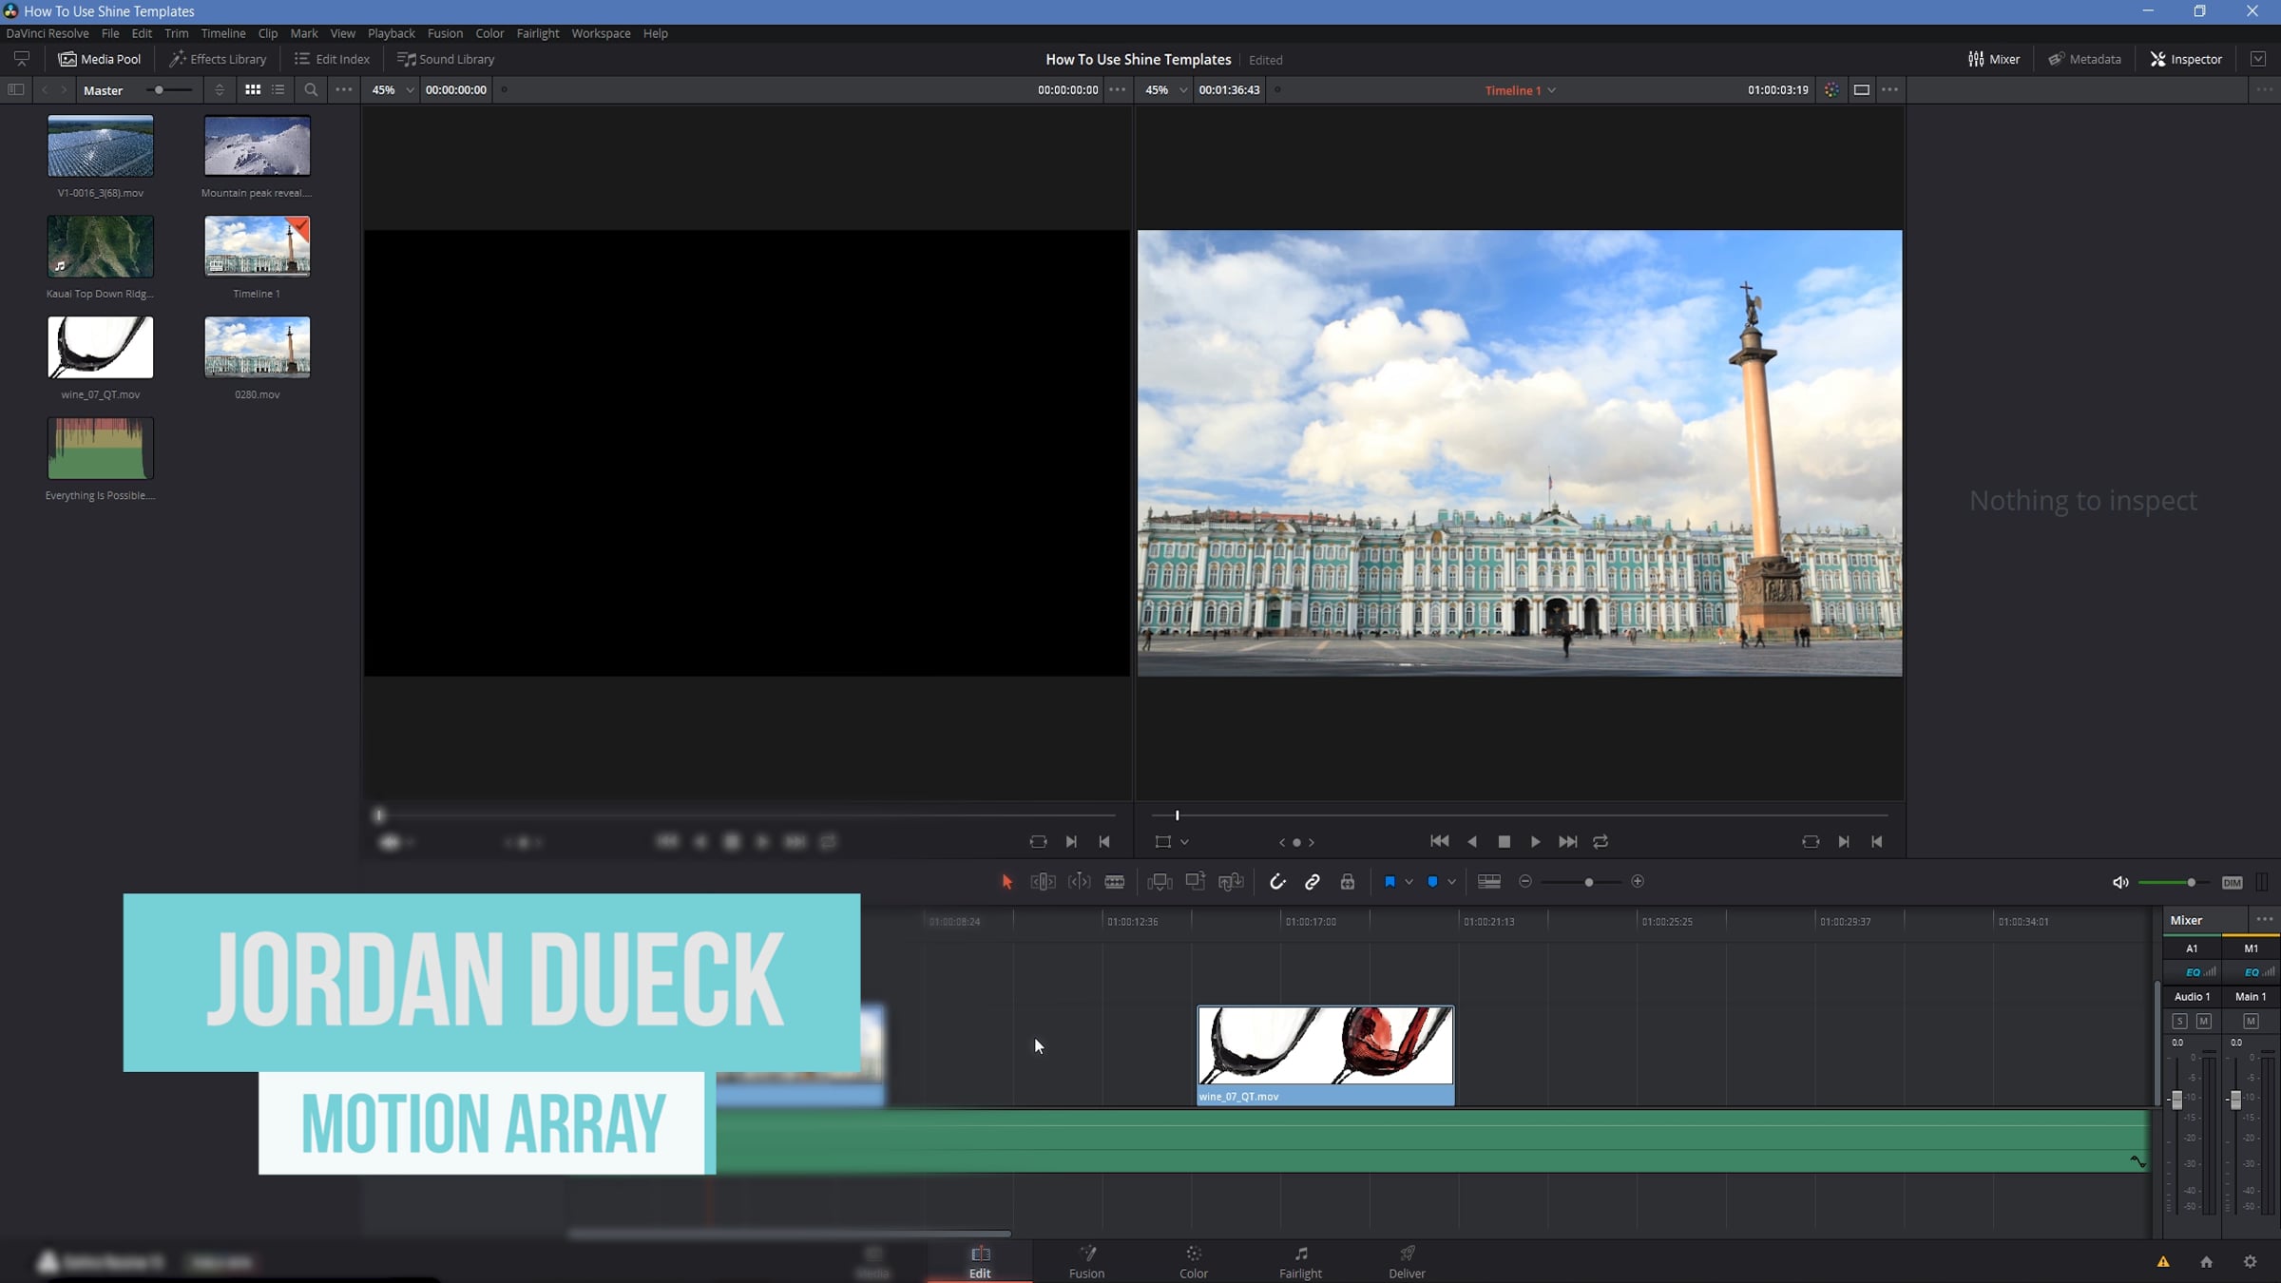The width and height of the screenshot is (2281, 1283).
Task: Open the Workspace menu
Action: (x=601, y=33)
